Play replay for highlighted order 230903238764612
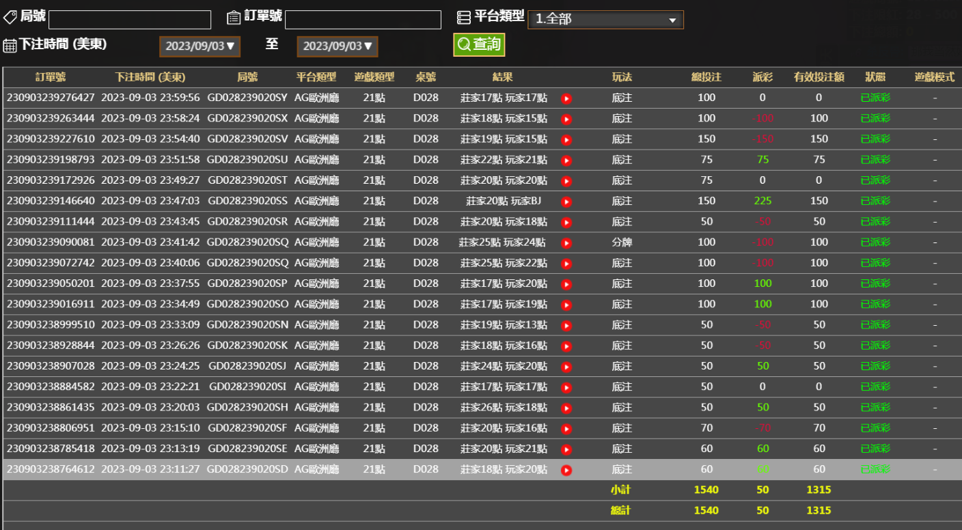Screen dimensions: 962x530 click(x=566, y=470)
